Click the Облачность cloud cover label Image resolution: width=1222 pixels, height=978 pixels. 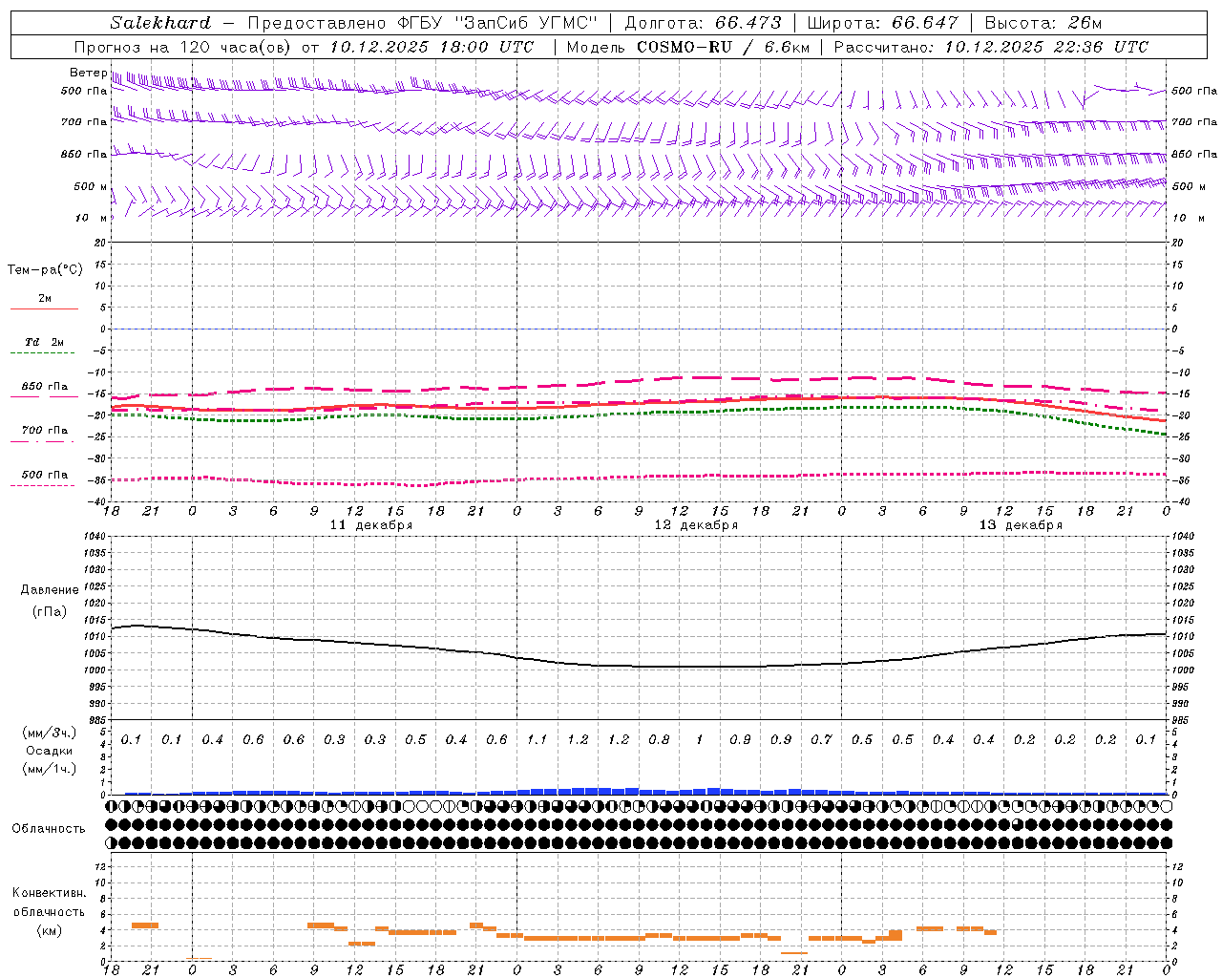point(49,828)
